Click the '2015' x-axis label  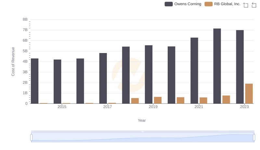click(x=62, y=107)
